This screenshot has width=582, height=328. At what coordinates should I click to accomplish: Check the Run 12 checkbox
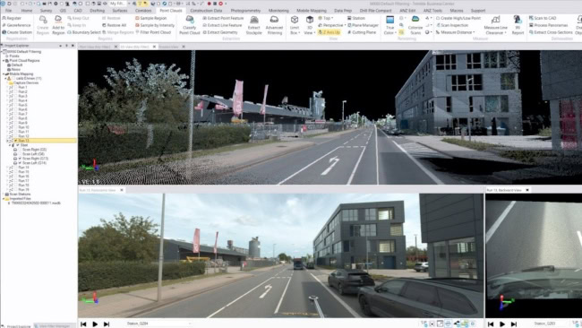pos(15,136)
